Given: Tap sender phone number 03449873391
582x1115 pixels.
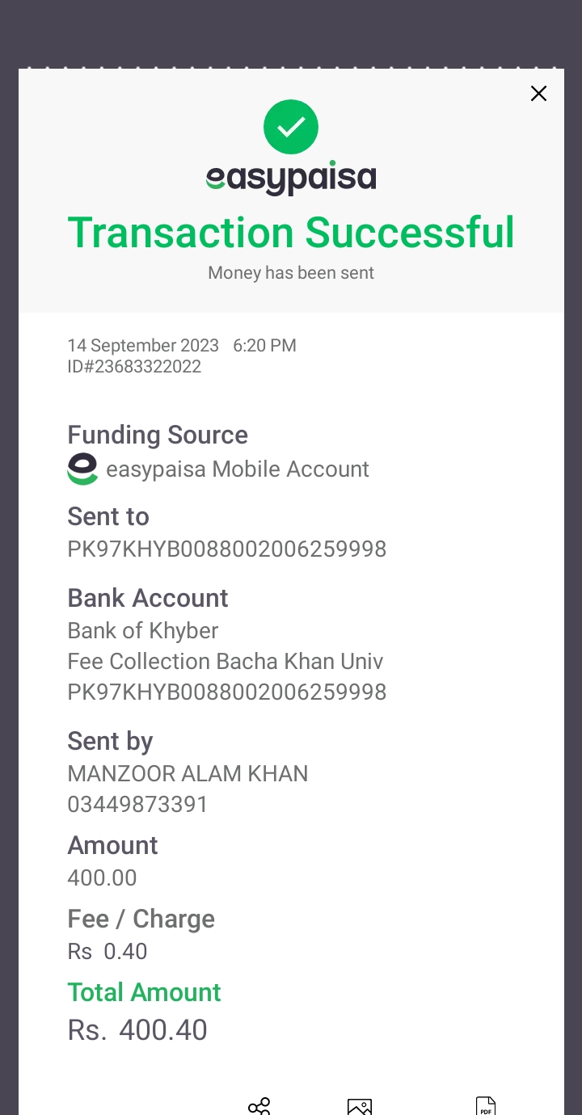Looking at the screenshot, I should pos(137,805).
